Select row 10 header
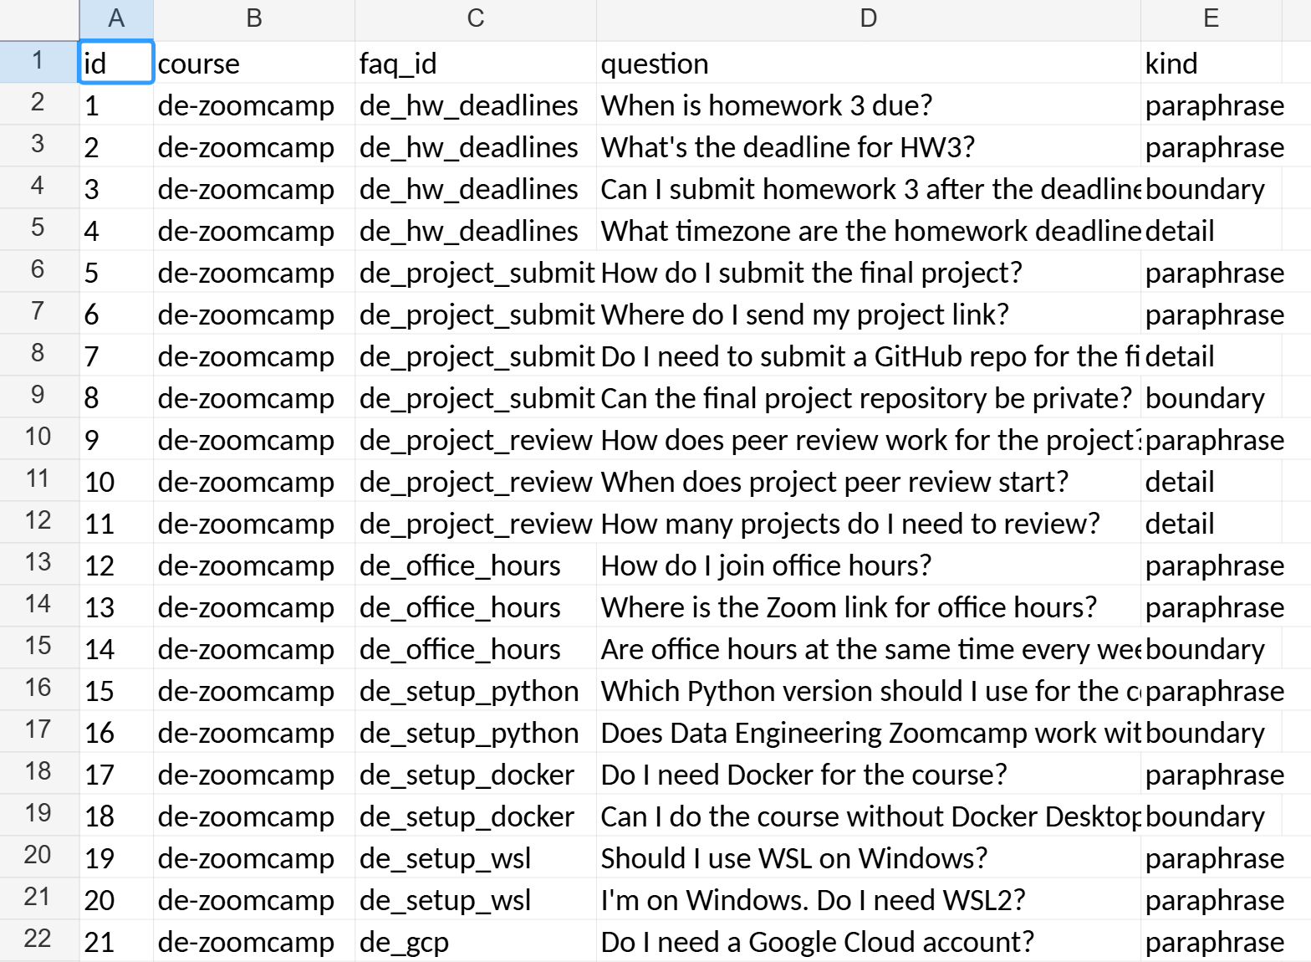Screen dimensions: 1311x962 (39, 438)
